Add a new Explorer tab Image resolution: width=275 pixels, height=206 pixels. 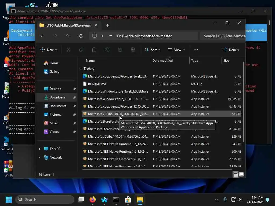(x=107, y=25)
